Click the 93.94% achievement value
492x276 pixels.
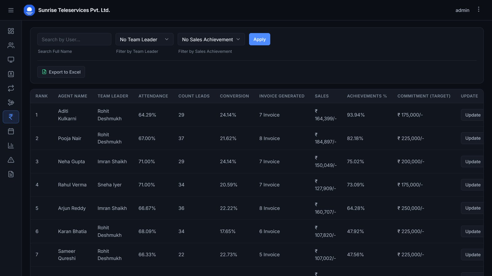[356, 115]
